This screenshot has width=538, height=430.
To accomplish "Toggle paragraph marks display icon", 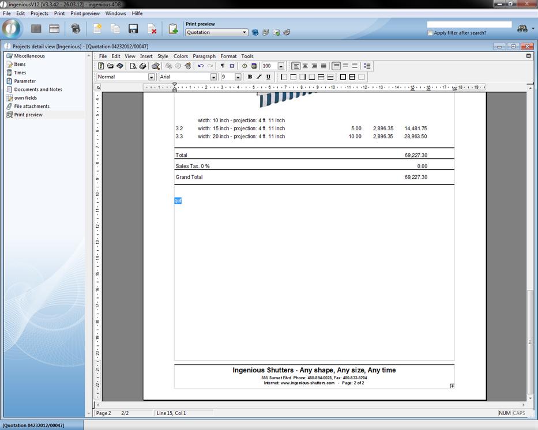I will [x=223, y=66].
